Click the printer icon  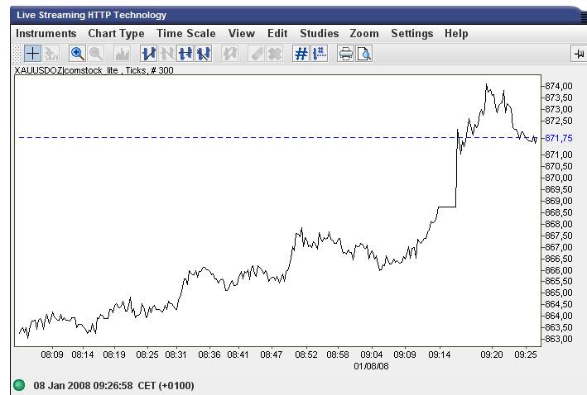click(x=345, y=54)
